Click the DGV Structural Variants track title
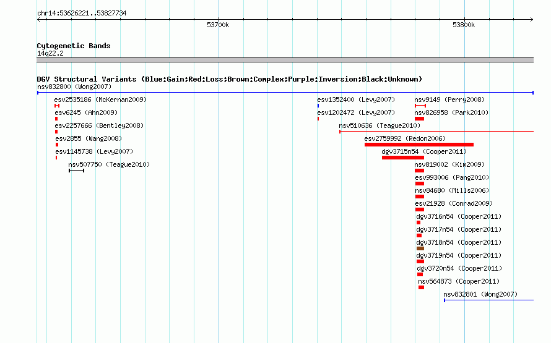 click(230, 79)
